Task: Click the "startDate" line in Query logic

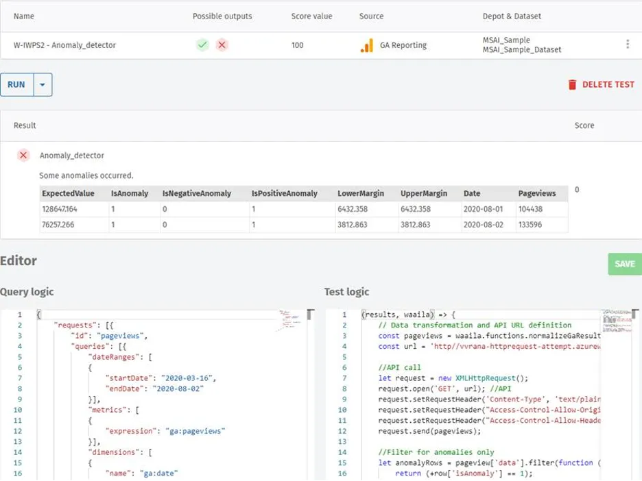Action: click(x=160, y=378)
